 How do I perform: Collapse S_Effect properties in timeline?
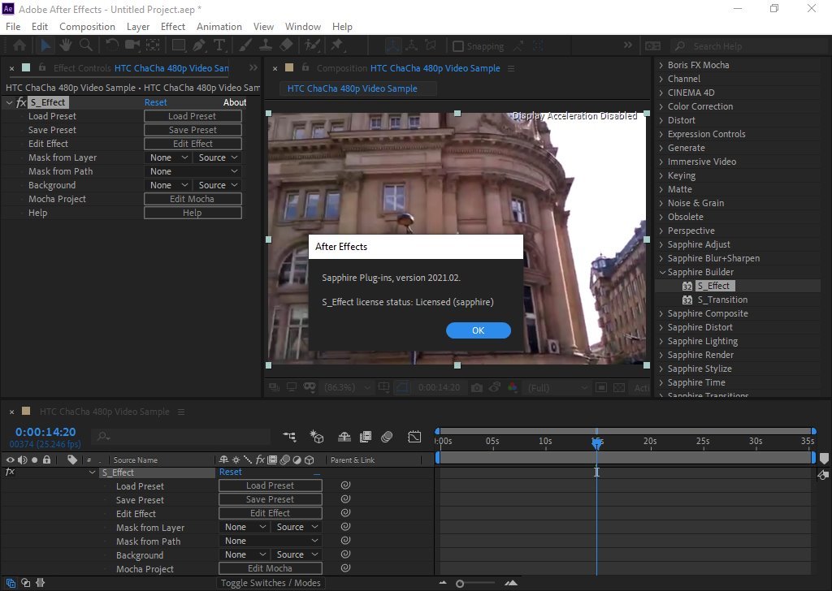pyautogui.click(x=93, y=472)
